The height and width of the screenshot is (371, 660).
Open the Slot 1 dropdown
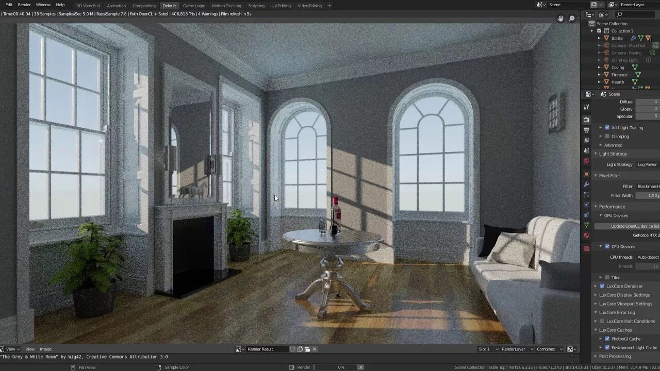[x=488, y=349]
